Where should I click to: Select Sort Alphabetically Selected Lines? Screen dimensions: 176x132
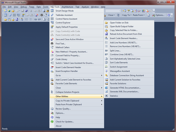(129, 59)
